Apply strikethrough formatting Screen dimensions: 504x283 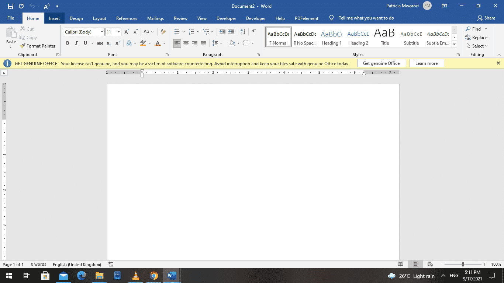click(100, 43)
